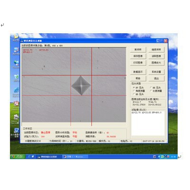Open My Computer desktop icon
Image resolution: width=190 pixels, height=190 pixels.
pyautogui.click(x=16, y=50)
